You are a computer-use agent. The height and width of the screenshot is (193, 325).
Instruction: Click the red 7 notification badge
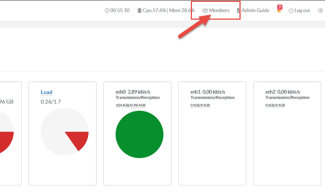pos(280,7)
